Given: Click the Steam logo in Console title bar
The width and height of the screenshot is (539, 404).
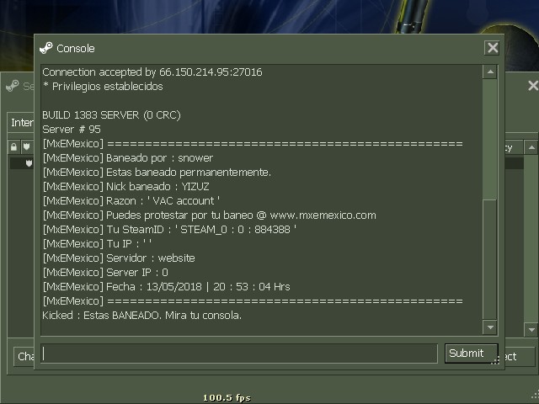Looking at the screenshot, I should 46,48.
